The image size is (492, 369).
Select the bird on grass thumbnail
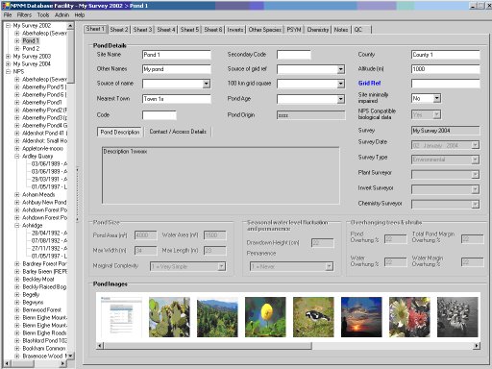[x=313, y=317]
